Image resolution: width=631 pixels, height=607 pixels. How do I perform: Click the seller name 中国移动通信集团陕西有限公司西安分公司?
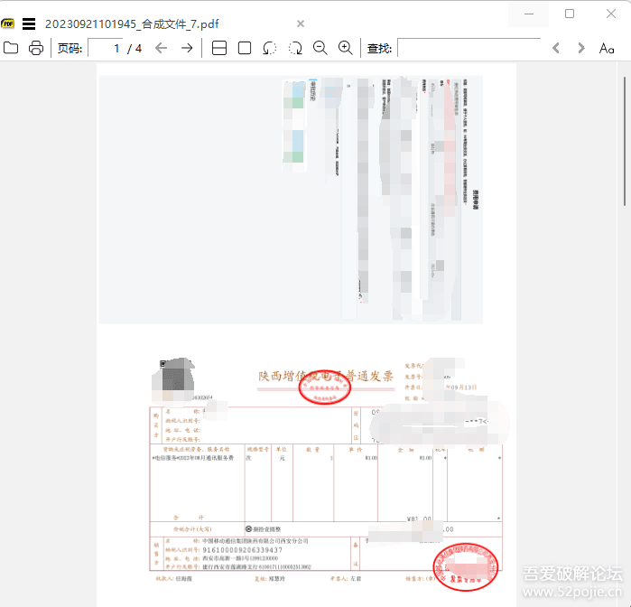255,541
